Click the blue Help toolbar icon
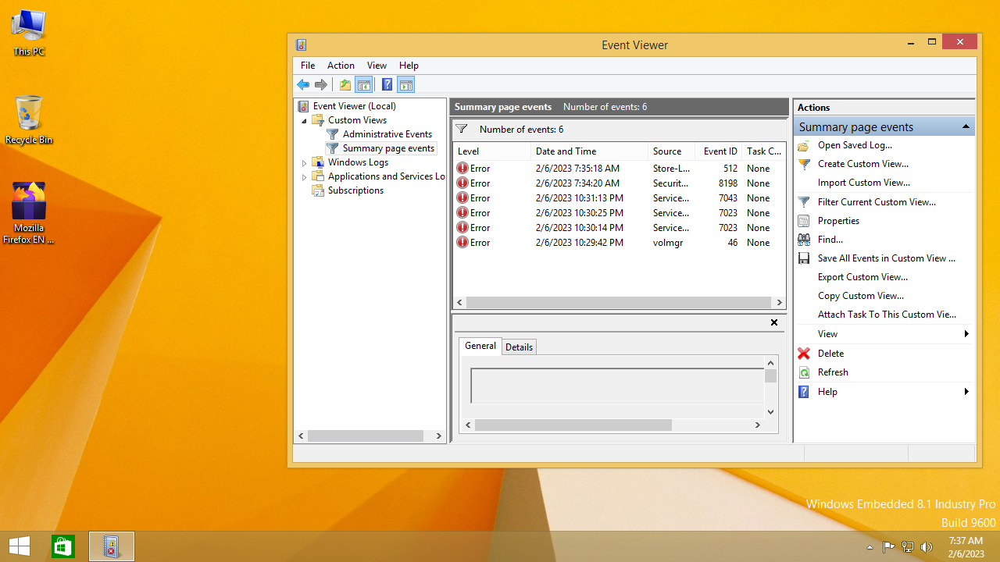The width and height of the screenshot is (1000, 562). pos(387,85)
